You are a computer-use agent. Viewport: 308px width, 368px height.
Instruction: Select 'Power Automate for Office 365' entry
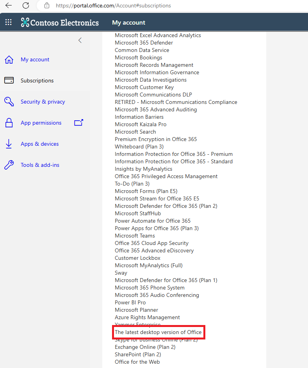coord(153,221)
